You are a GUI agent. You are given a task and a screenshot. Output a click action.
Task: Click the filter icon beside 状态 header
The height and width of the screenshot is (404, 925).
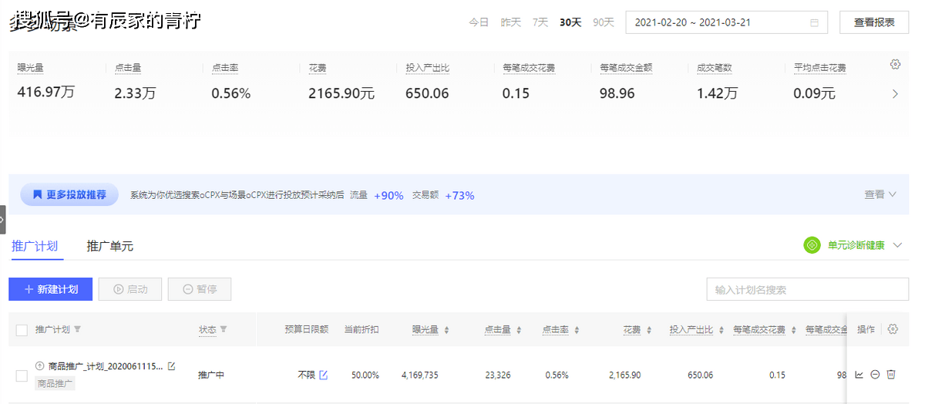coord(224,329)
